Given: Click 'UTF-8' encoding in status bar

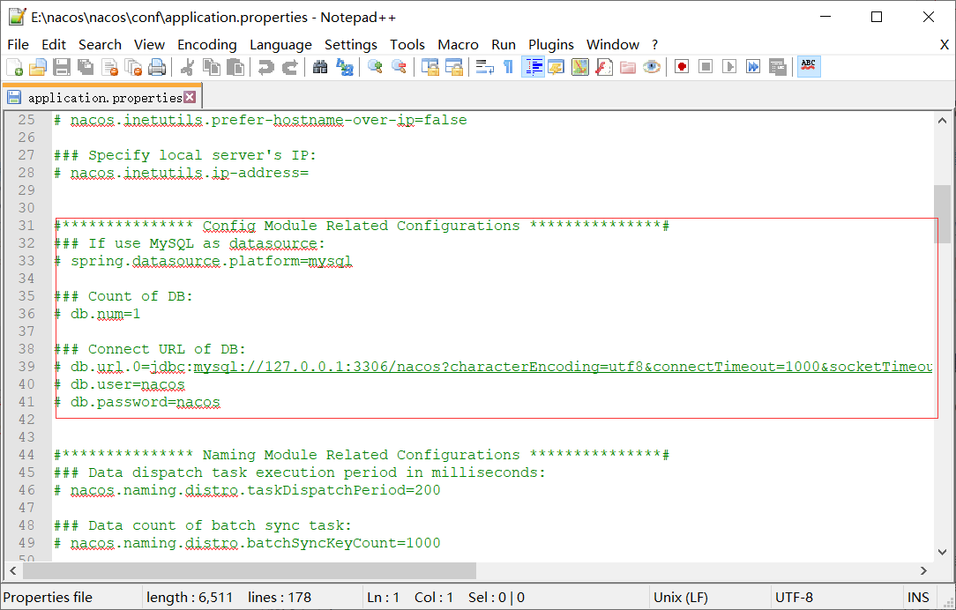Looking at the screenshot, I should tap(794, 597).
